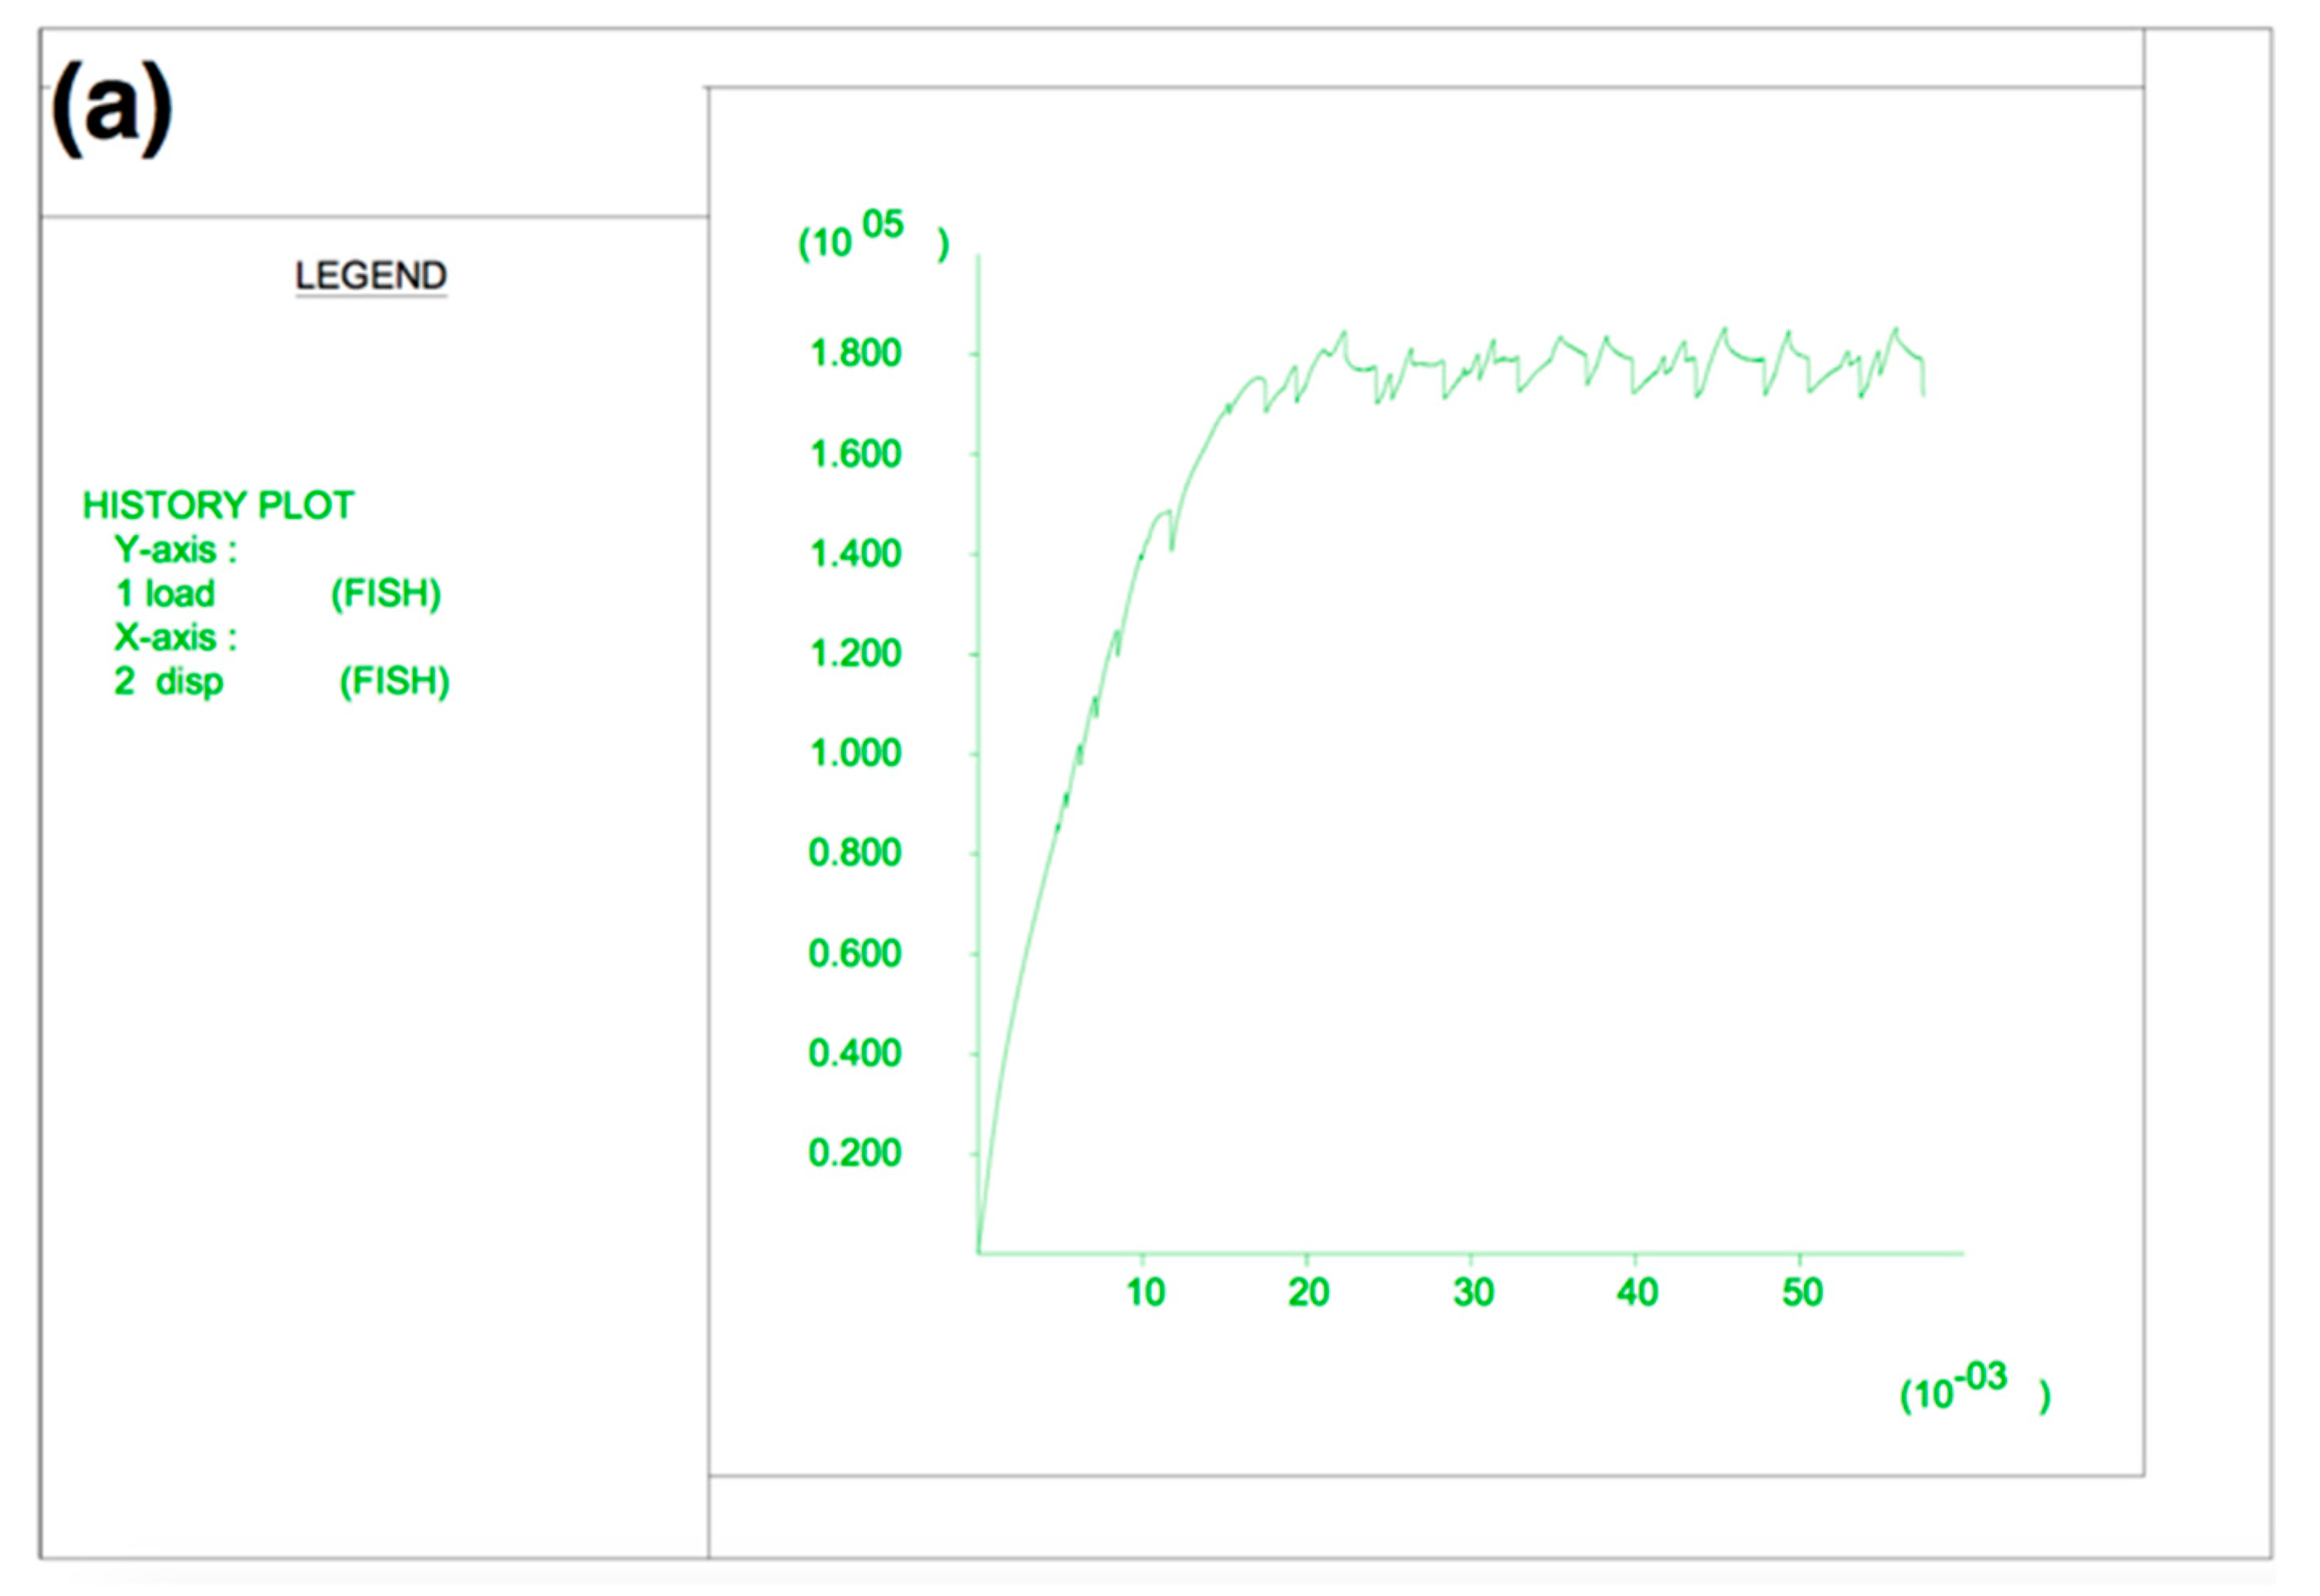2320x1596 pixels.
Task: Click the 40 x-axis tick label
Action: click(x=1637, y=1293)
